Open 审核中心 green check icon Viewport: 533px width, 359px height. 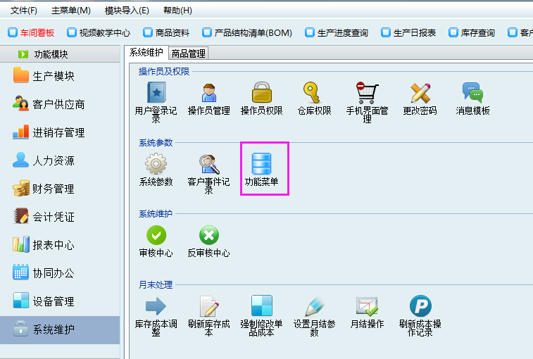[156, 235]
